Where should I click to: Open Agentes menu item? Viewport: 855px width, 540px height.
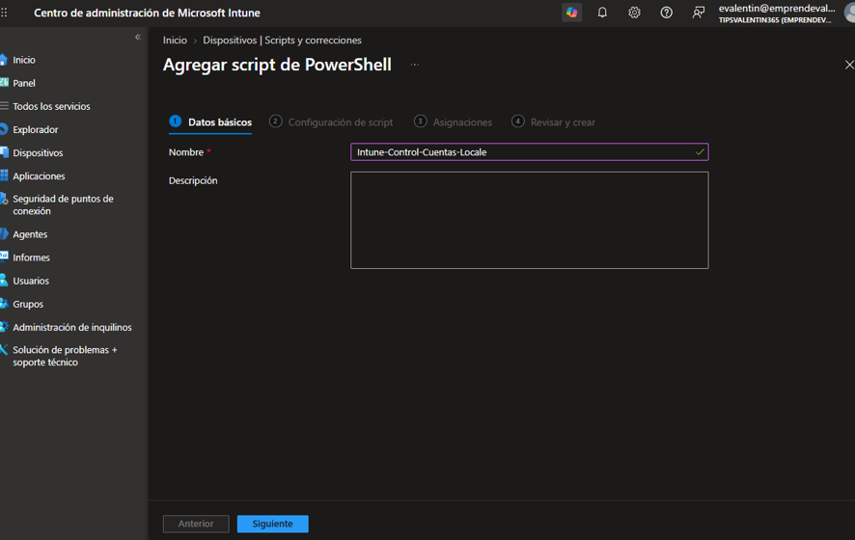[30, 234]
